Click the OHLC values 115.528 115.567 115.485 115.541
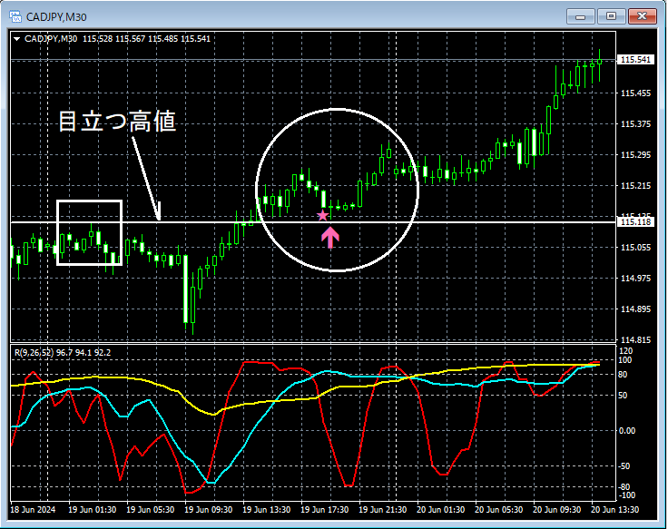The width and height of the screenshot is (668, 529). tap(146, 39)
